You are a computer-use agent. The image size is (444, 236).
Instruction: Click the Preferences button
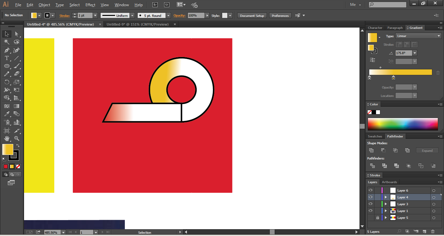click(280, 16)
